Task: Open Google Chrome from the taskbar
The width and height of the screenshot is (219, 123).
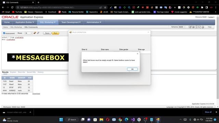Action: tap(120, 120)
